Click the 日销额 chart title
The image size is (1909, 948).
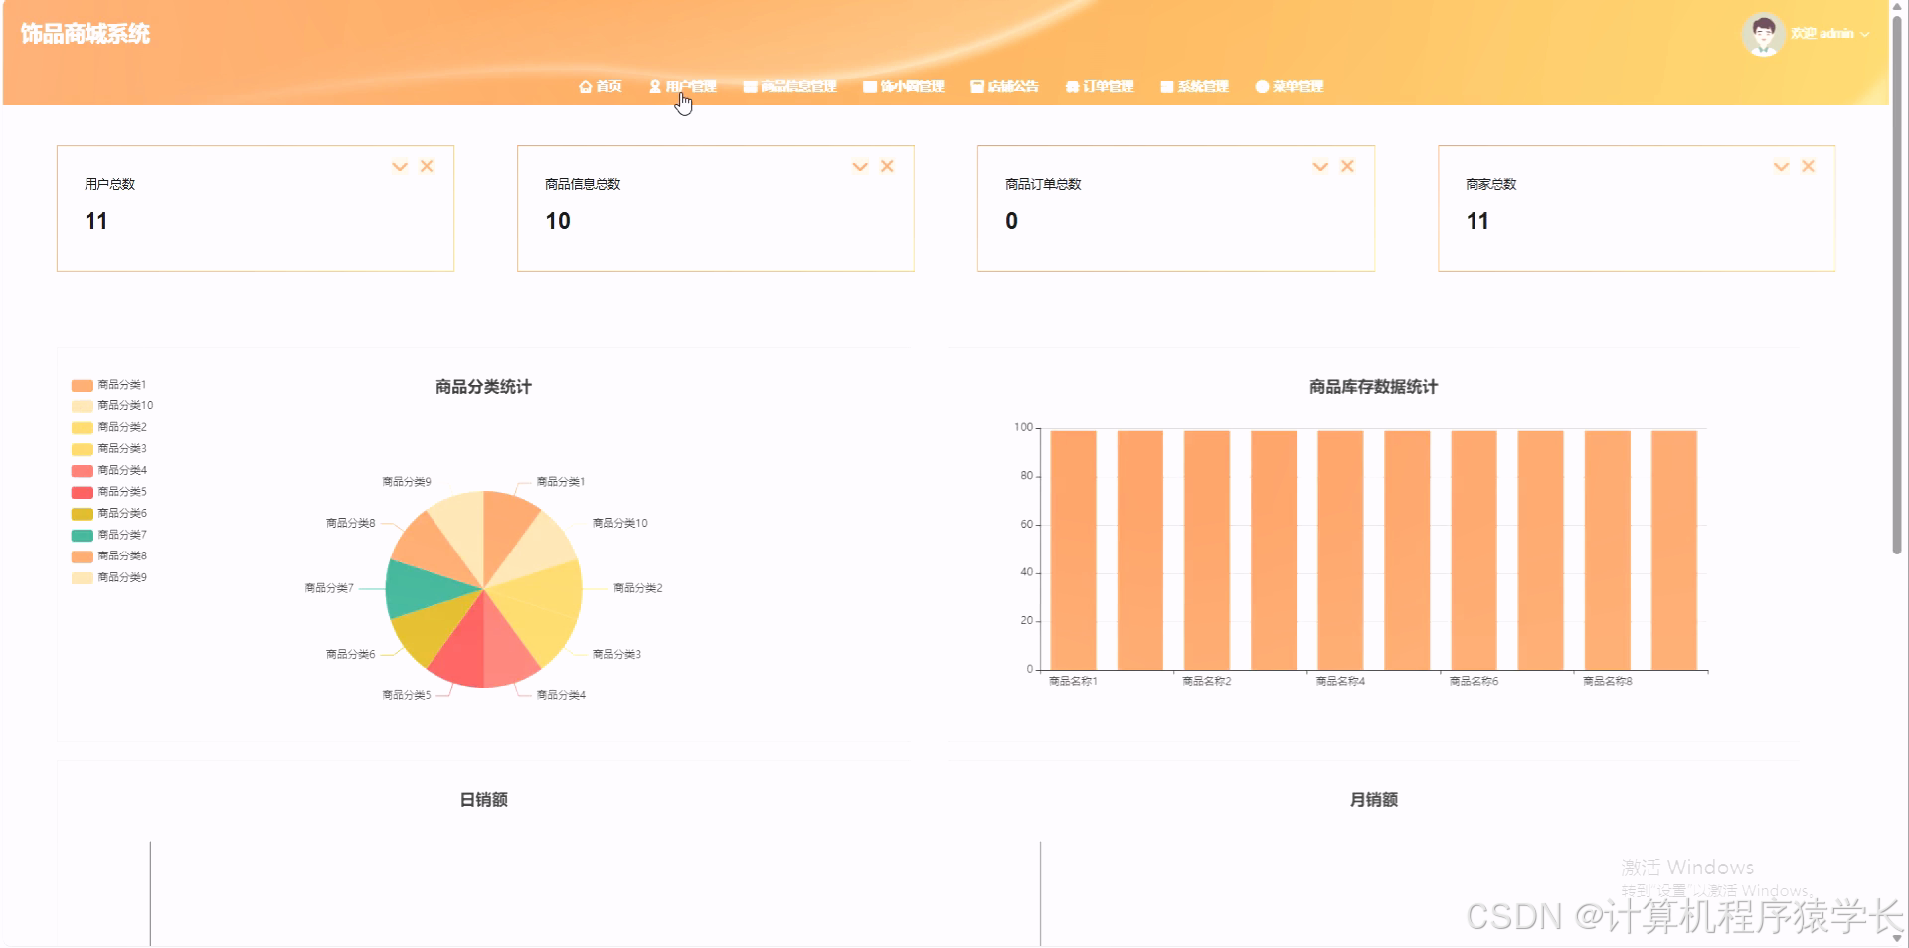point(483,800)
